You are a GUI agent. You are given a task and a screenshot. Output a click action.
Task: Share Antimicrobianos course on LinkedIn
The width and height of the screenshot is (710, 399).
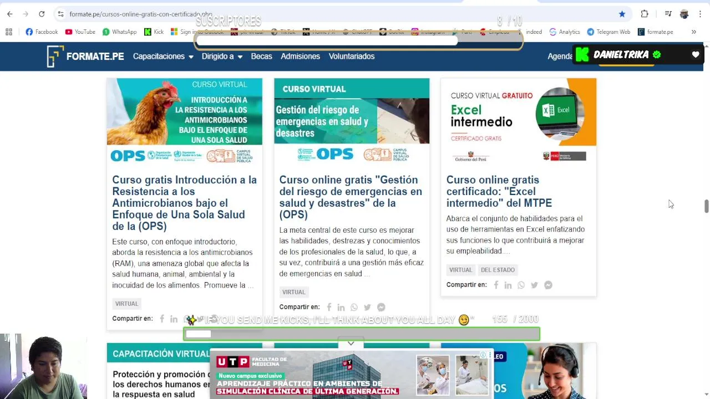click(174, 319)
